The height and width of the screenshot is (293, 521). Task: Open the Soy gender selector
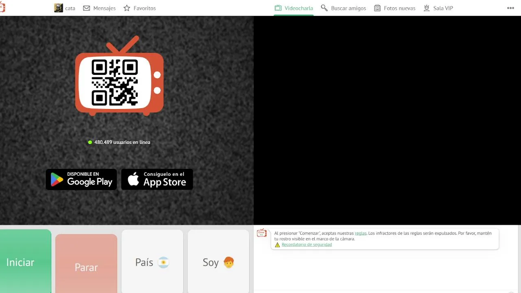(x=218, y=261)
